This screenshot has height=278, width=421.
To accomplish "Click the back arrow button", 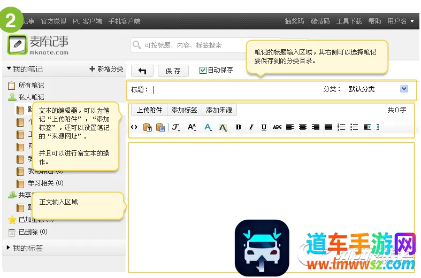I will (142, 71).
